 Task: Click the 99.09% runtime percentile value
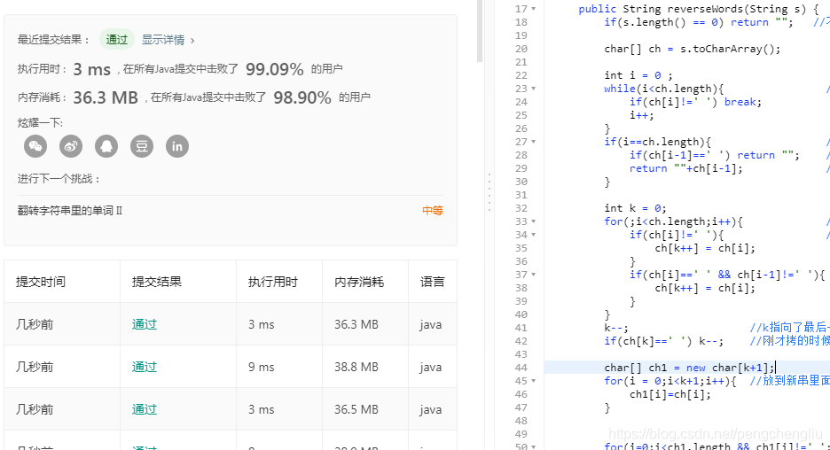275,69
